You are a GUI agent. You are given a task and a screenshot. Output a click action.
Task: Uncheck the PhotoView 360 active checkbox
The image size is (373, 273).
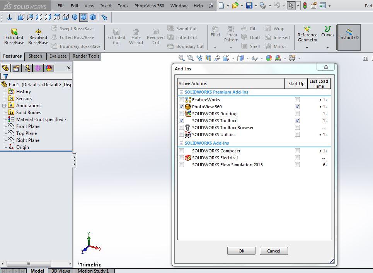pos(182,106)
